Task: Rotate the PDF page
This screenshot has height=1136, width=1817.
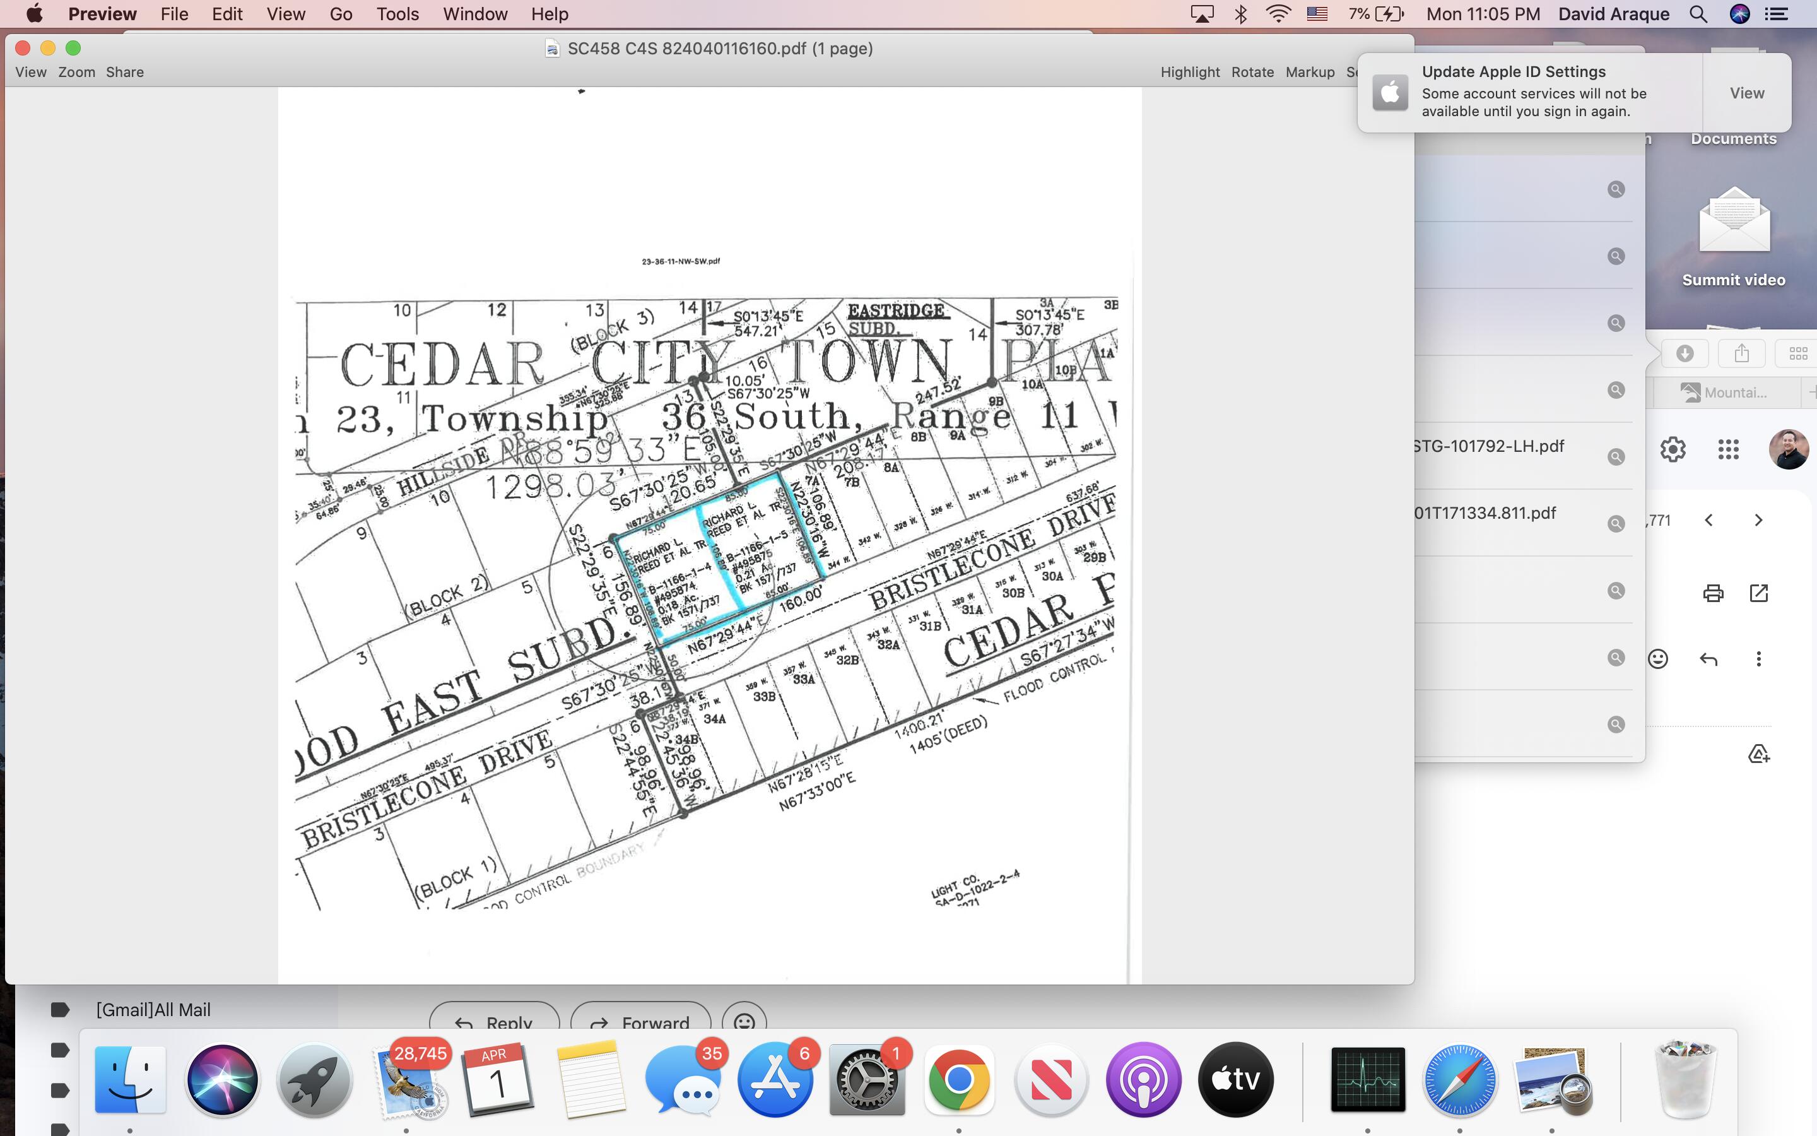Action: (x=1252, y=72)
